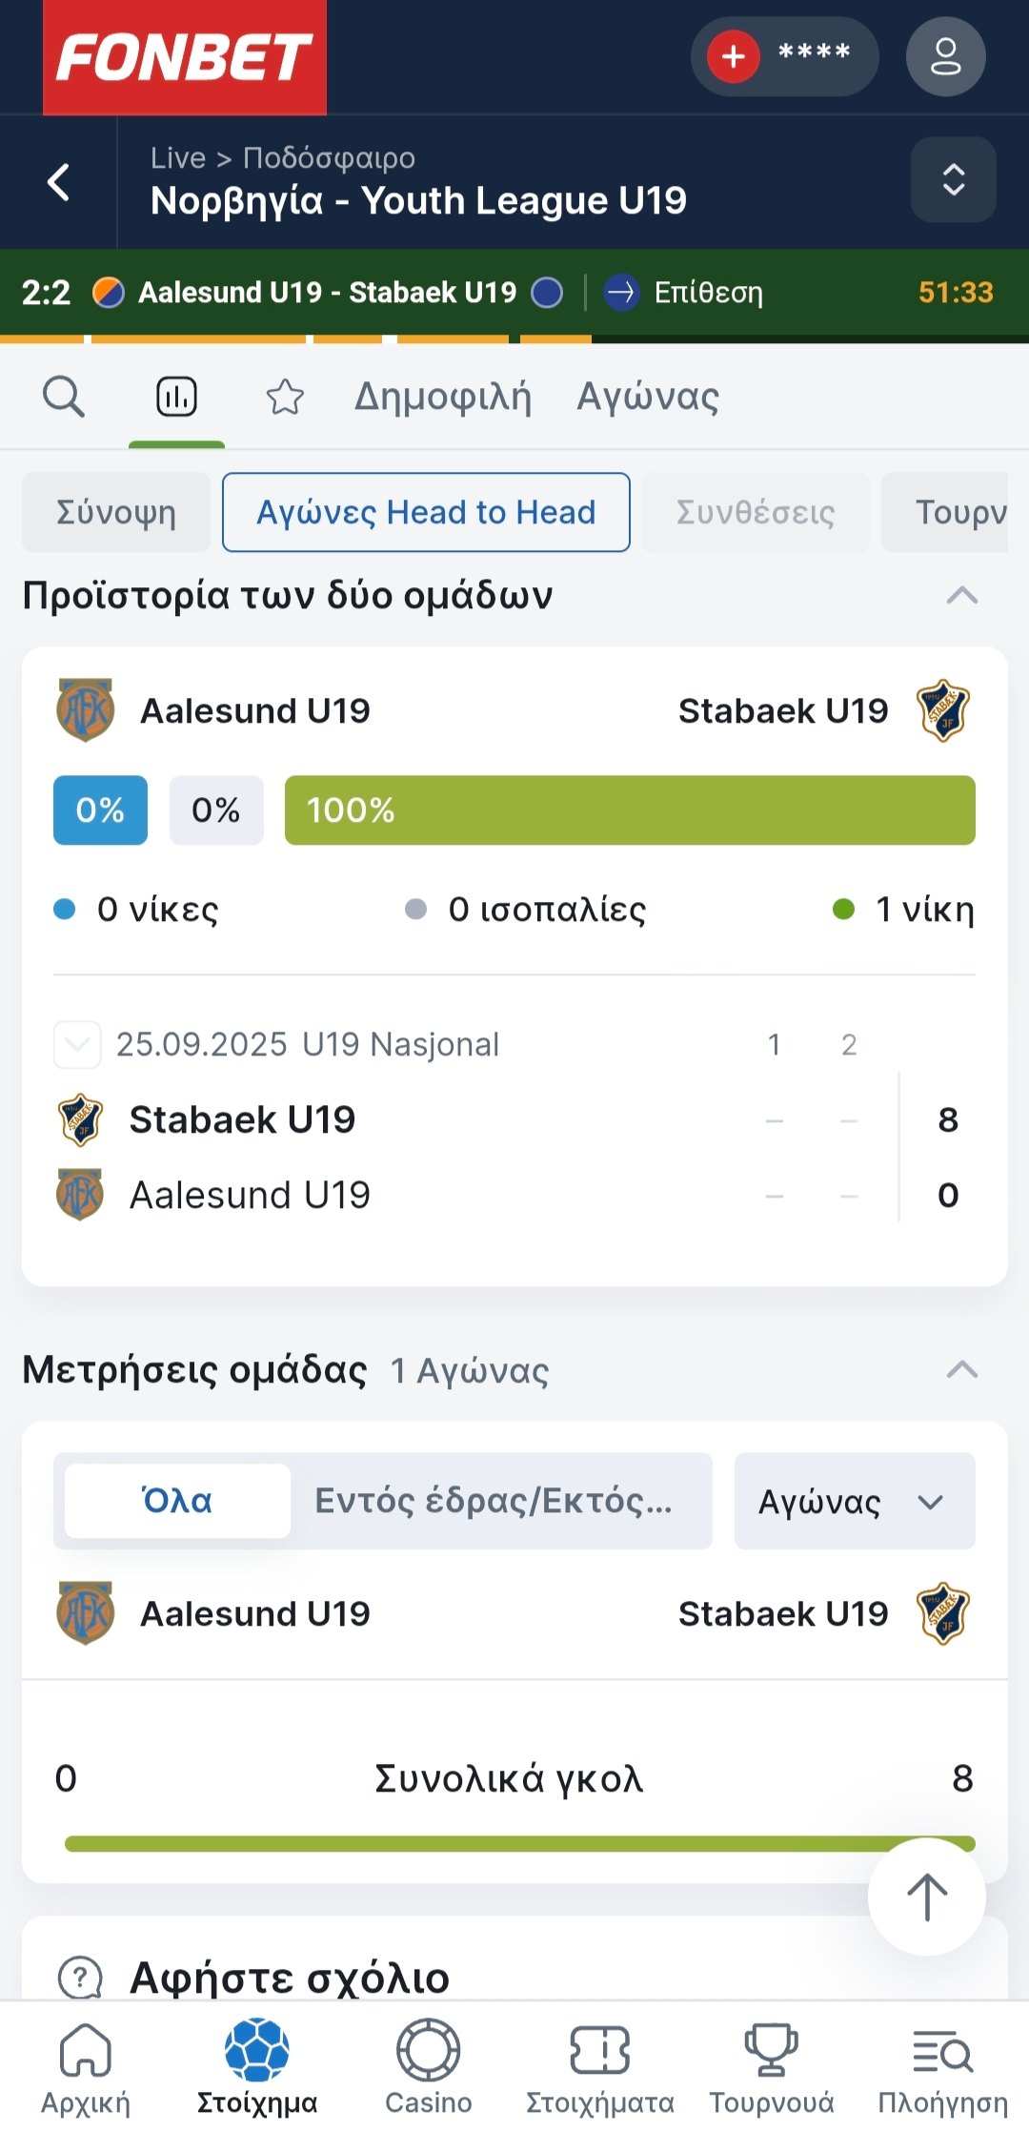The image size is (1029, 2133).
Task: Tap the red plus deposit button
Action: [x=733, y=56]
